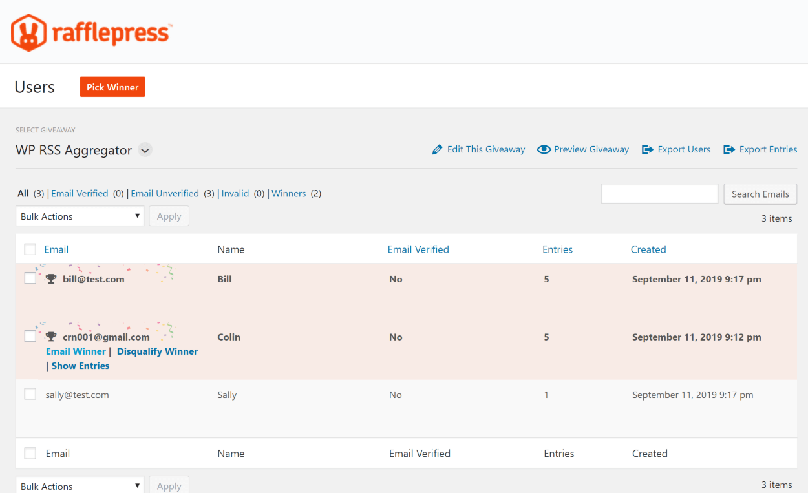
Task: Click the Users page heading
Action: point(35,87)
